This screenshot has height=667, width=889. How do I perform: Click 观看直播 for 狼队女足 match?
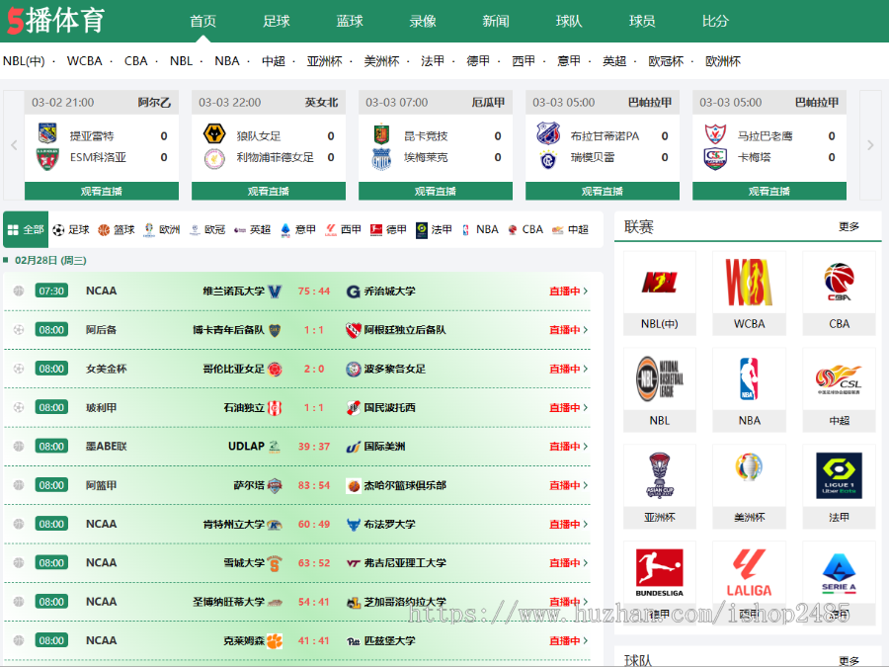coord(268,191)
